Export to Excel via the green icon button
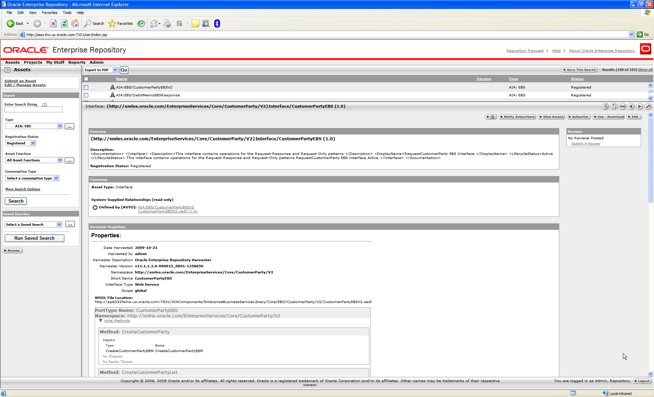This screenshot has height=397, width=654. pos(491,117)
